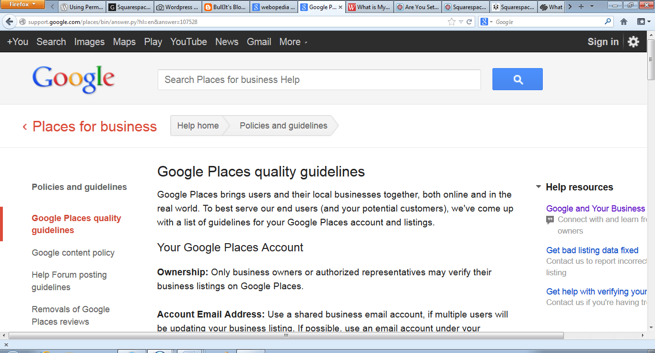Viewport: 655px width, 353px height.
Task: Go back with the browser Back arrow
Action: (x=9, y=22)
